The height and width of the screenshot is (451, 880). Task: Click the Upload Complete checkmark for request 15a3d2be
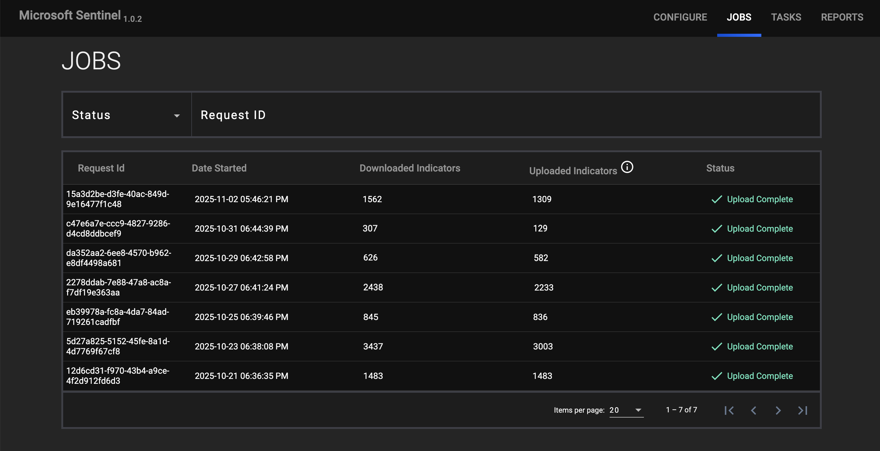[717, 199]
